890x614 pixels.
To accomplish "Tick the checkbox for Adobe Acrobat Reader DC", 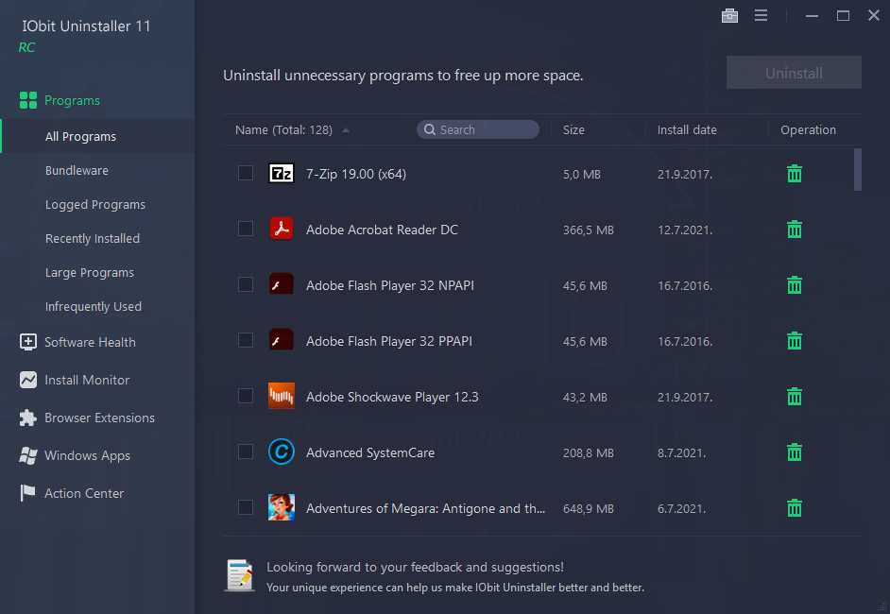I will [x=246, y=229].
